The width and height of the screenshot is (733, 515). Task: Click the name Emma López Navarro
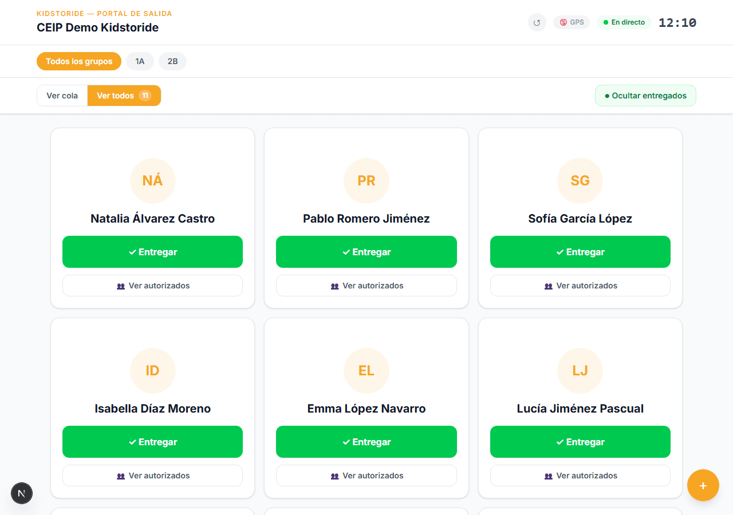[x=366, y=409]
